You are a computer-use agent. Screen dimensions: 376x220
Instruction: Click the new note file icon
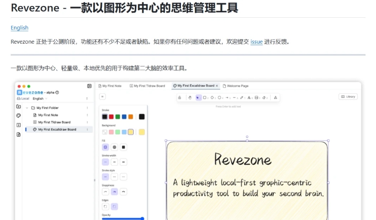(18, 134)
